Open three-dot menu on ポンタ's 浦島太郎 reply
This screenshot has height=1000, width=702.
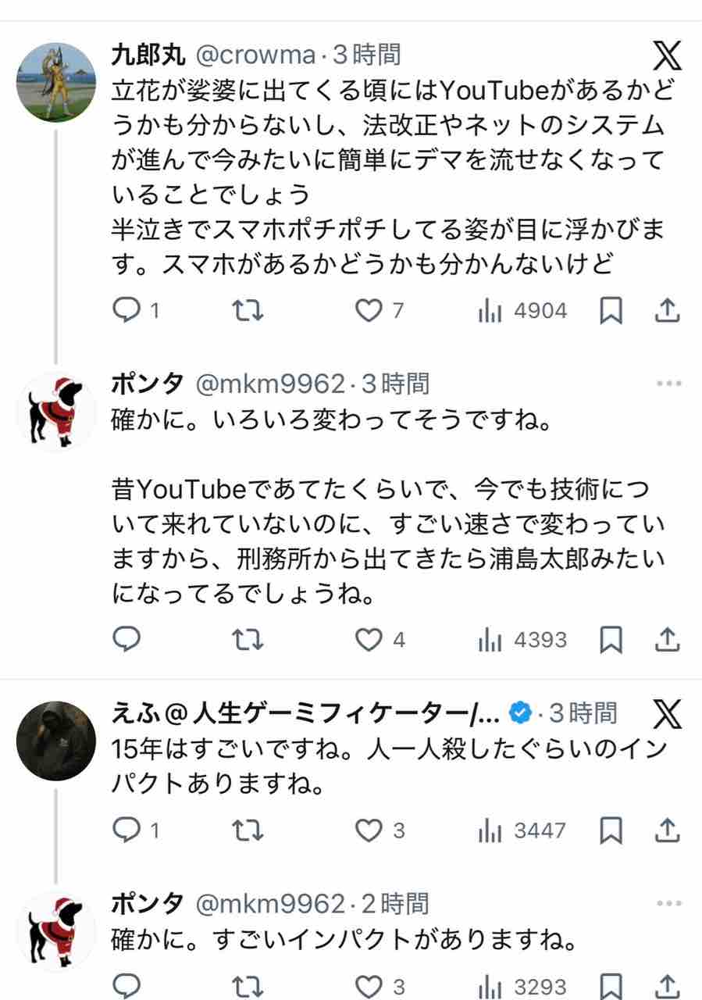(668, 384)
